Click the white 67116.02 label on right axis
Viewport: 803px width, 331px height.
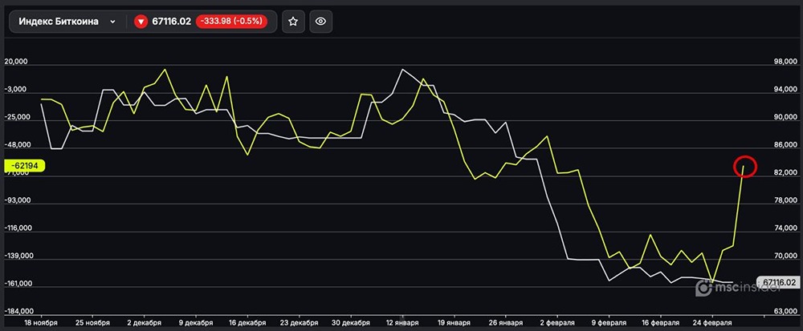tap(778, 282)
